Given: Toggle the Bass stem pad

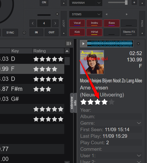Looking at the screenshot, I should [x=111, y=23].
